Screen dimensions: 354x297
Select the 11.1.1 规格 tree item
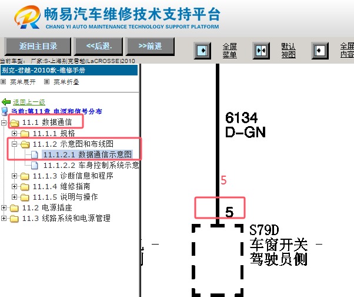coord(54,133)
